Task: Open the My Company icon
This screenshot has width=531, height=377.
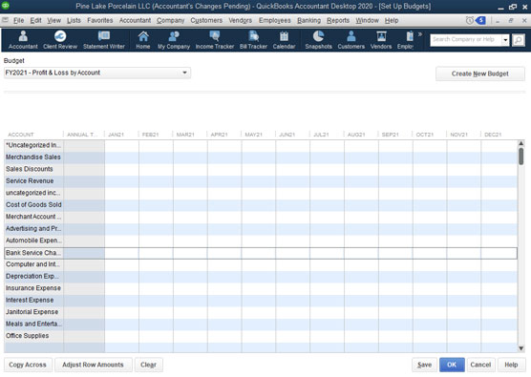Action: [x=174, y=40]
